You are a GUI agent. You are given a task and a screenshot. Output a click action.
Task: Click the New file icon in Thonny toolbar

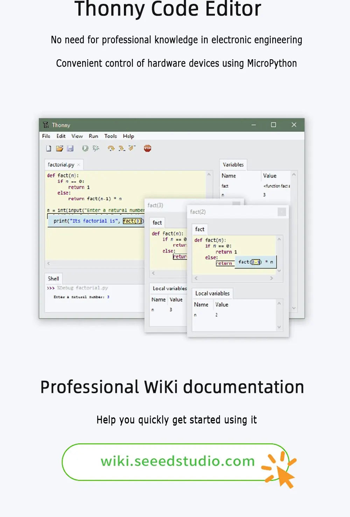point(49,148)
